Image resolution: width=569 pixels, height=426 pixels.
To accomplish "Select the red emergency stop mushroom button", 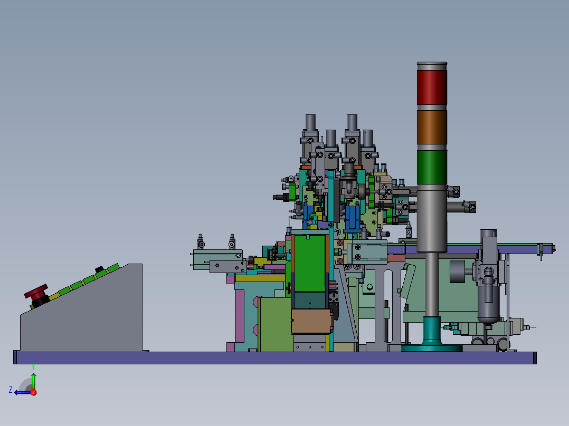I will 36,292.
